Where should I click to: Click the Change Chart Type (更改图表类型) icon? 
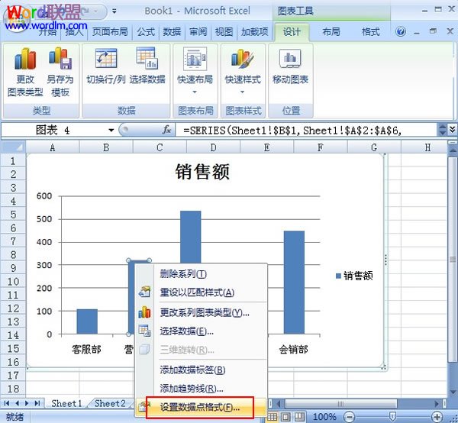click(25, 59)
